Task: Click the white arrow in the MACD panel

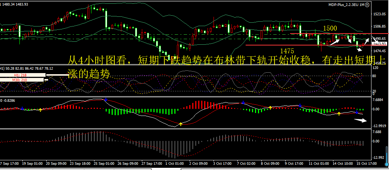Action: [360, 120]
